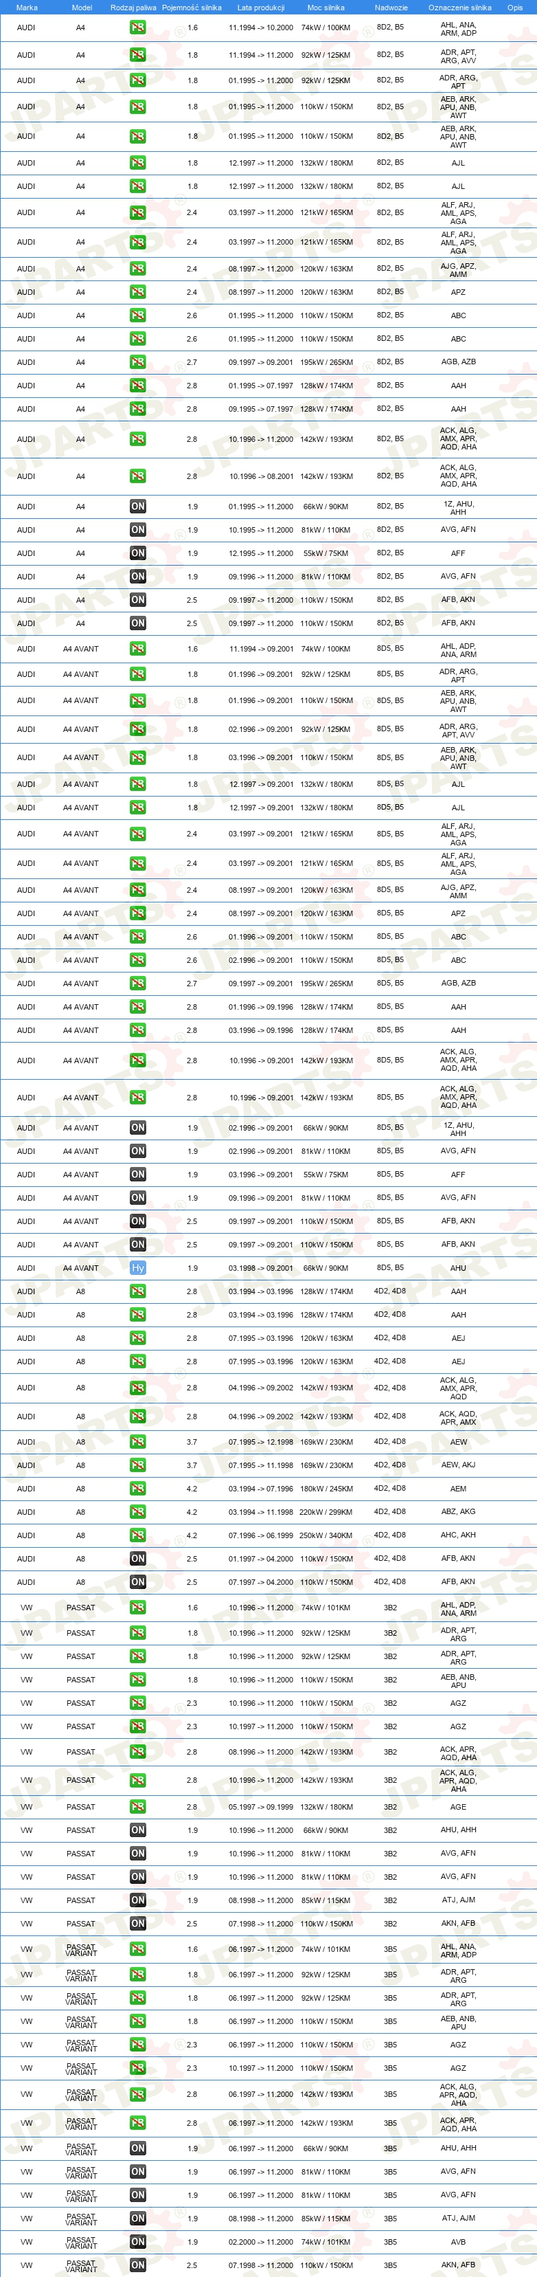The height and width of the screenshot is (2277, 537).
Task: Click the Opis column header
Action: coord(515,7)
